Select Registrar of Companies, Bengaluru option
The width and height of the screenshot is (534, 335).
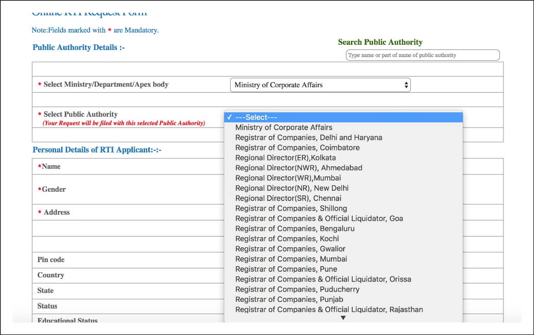point(294,228)
